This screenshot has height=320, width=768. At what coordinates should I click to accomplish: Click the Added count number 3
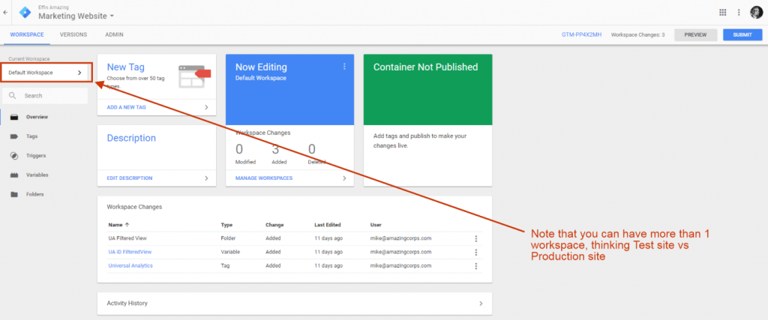pos(275,149)
